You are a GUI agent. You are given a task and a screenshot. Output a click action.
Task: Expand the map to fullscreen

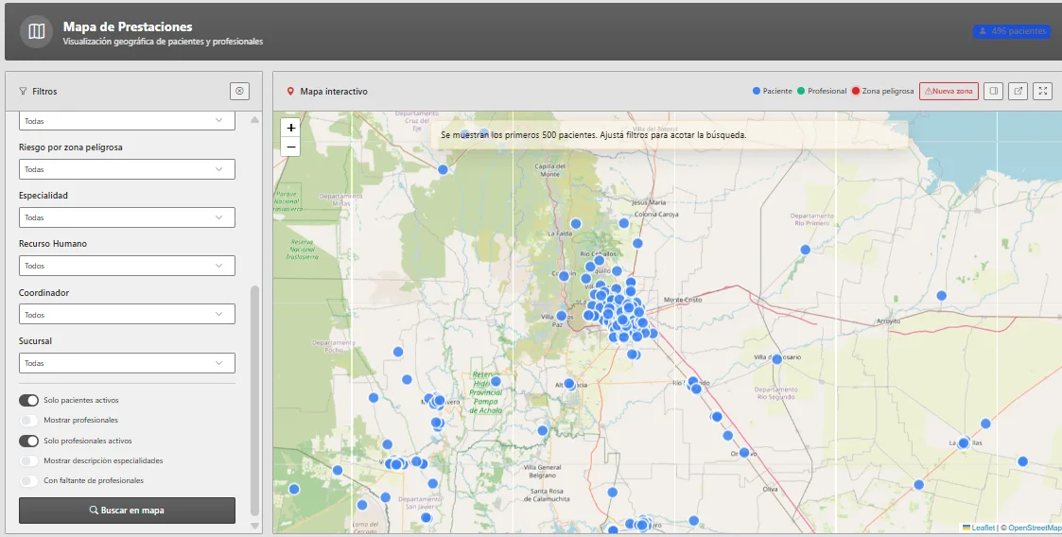1043,91
